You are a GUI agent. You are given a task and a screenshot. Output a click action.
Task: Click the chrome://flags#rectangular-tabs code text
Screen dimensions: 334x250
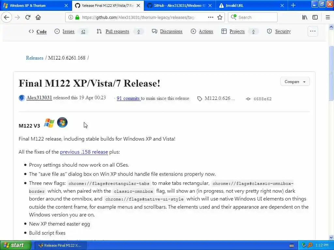click(109, 184)
